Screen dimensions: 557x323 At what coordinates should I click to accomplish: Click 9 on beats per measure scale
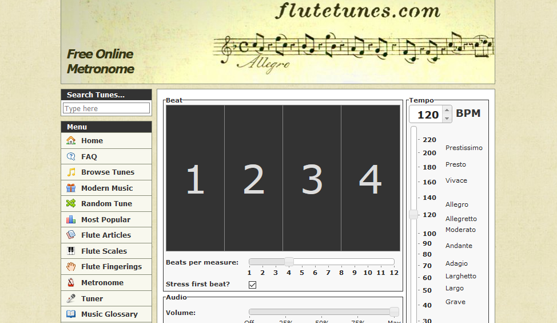[354, 273]
